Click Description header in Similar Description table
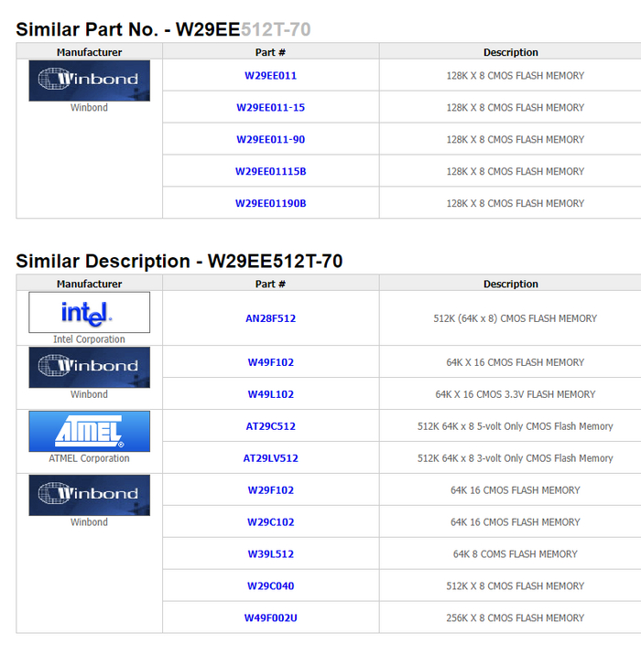The height and width of the screenshot is (655, 641). [x=511, y=285]
